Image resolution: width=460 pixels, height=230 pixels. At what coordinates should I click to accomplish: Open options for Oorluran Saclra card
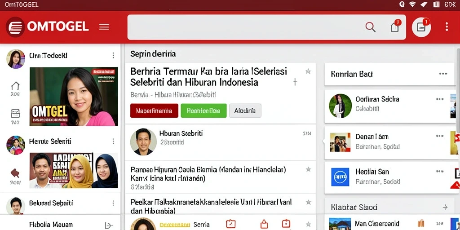[x=440, y=99]
